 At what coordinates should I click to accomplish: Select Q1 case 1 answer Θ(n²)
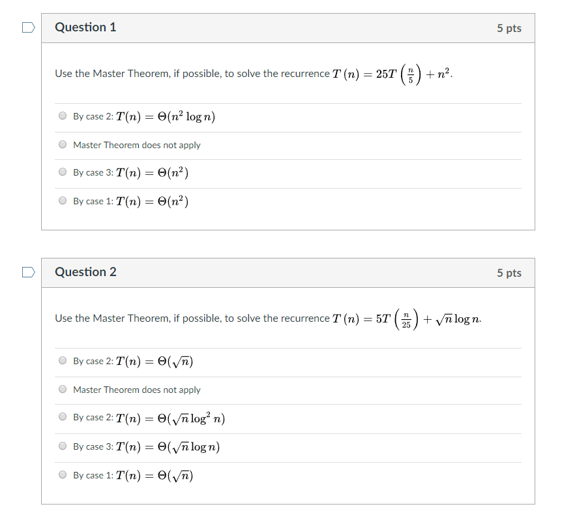point(63,201)
